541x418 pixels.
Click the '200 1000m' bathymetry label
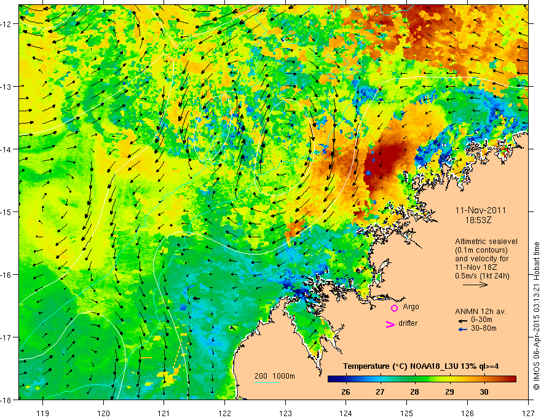click(x=275, y=376)
